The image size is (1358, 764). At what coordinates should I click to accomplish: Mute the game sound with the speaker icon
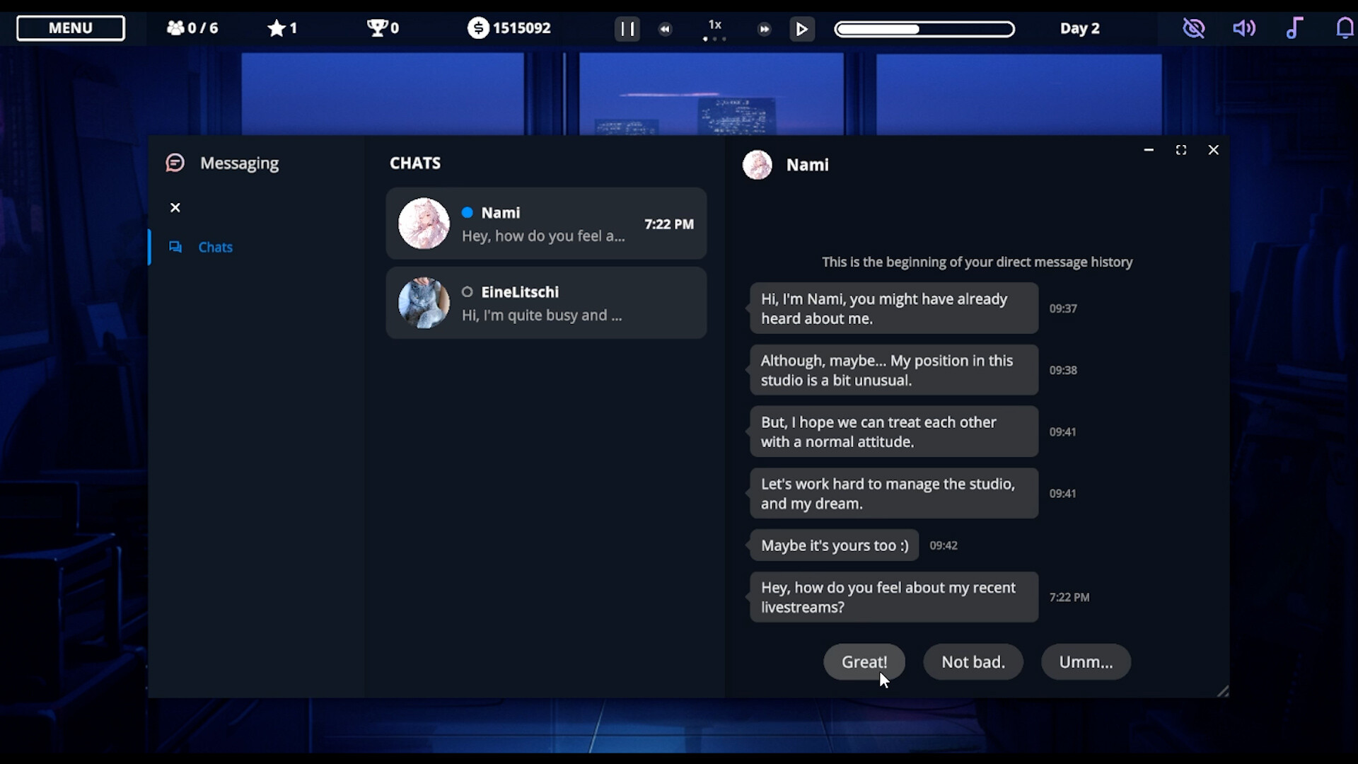click(1244, 28)
